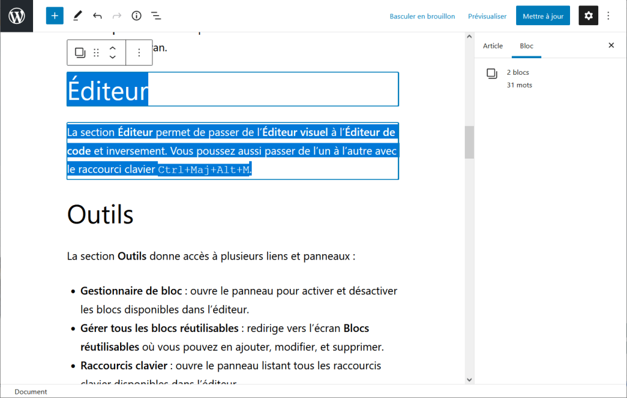Click the blue add block plus button
Screen dimensions: 627x398
(54, 16)
